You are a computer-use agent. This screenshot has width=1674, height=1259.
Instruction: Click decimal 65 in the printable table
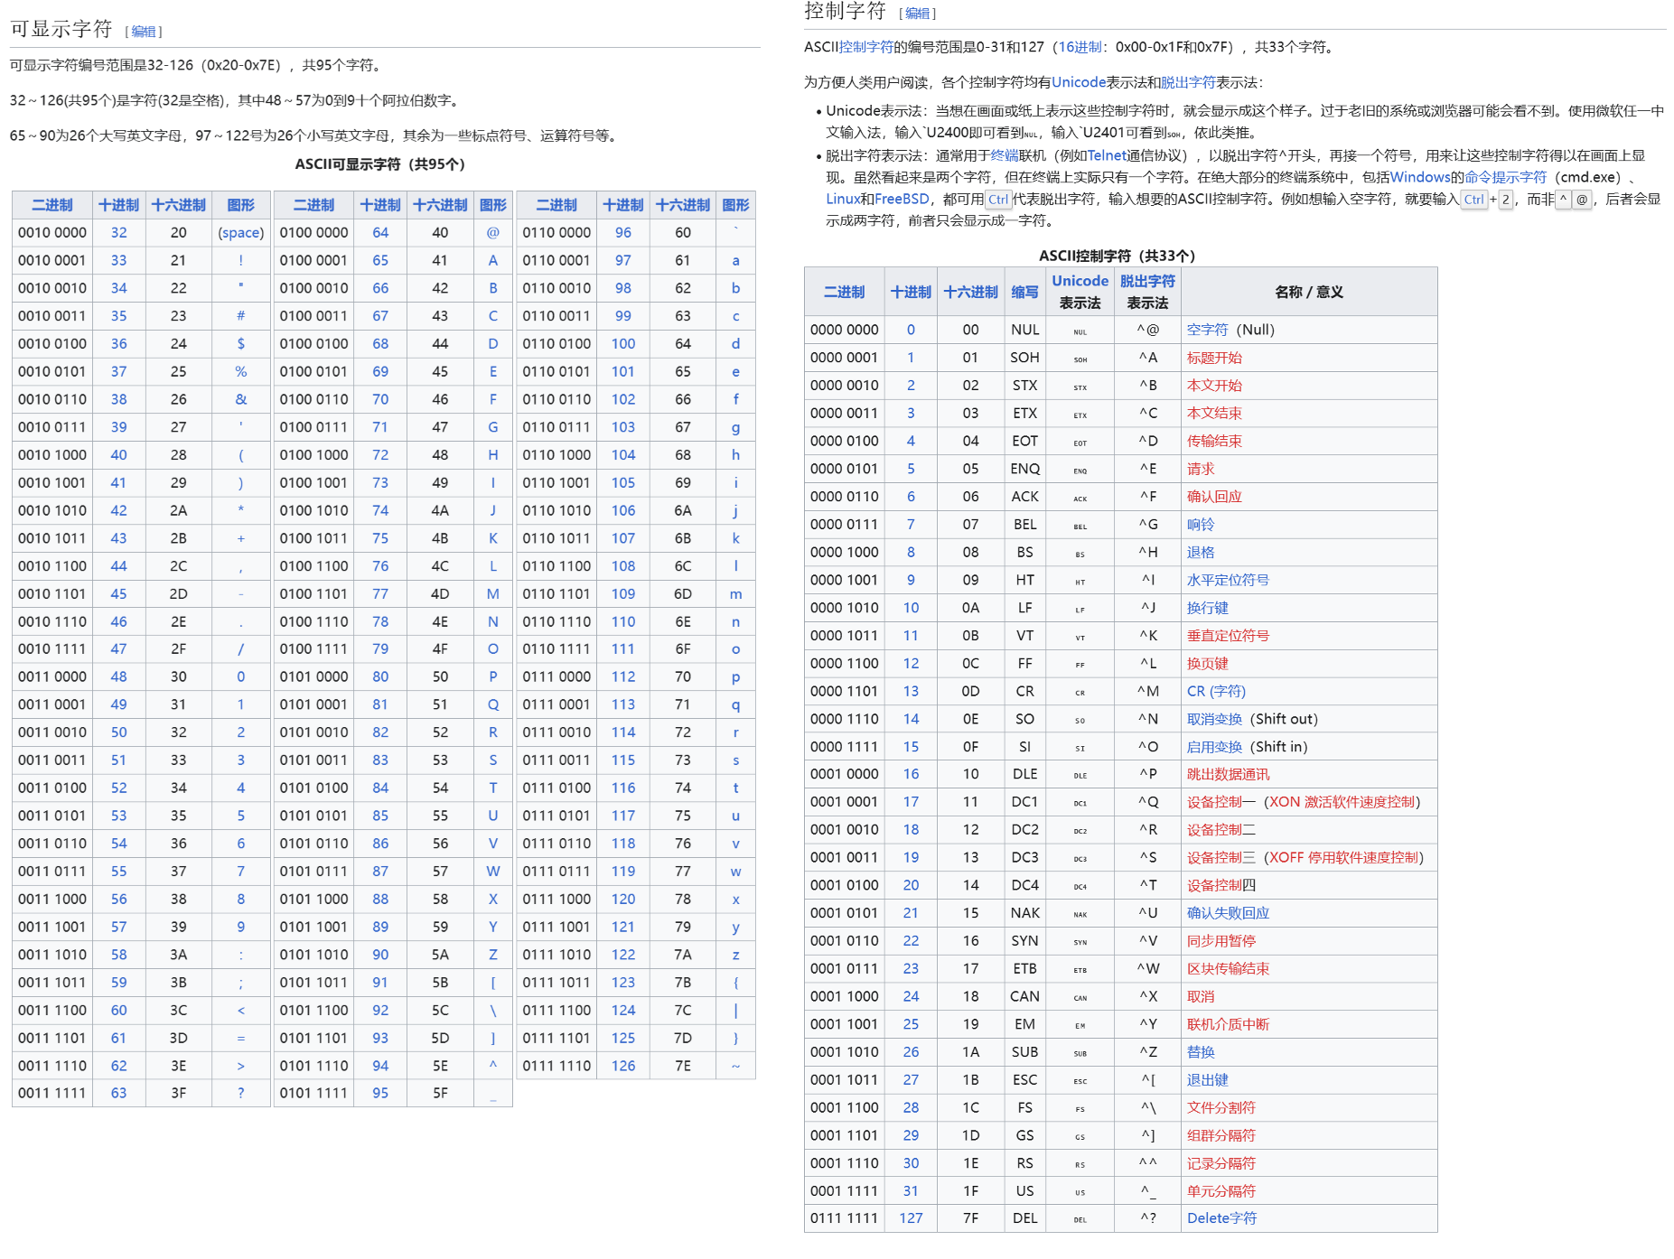(380, 260)
